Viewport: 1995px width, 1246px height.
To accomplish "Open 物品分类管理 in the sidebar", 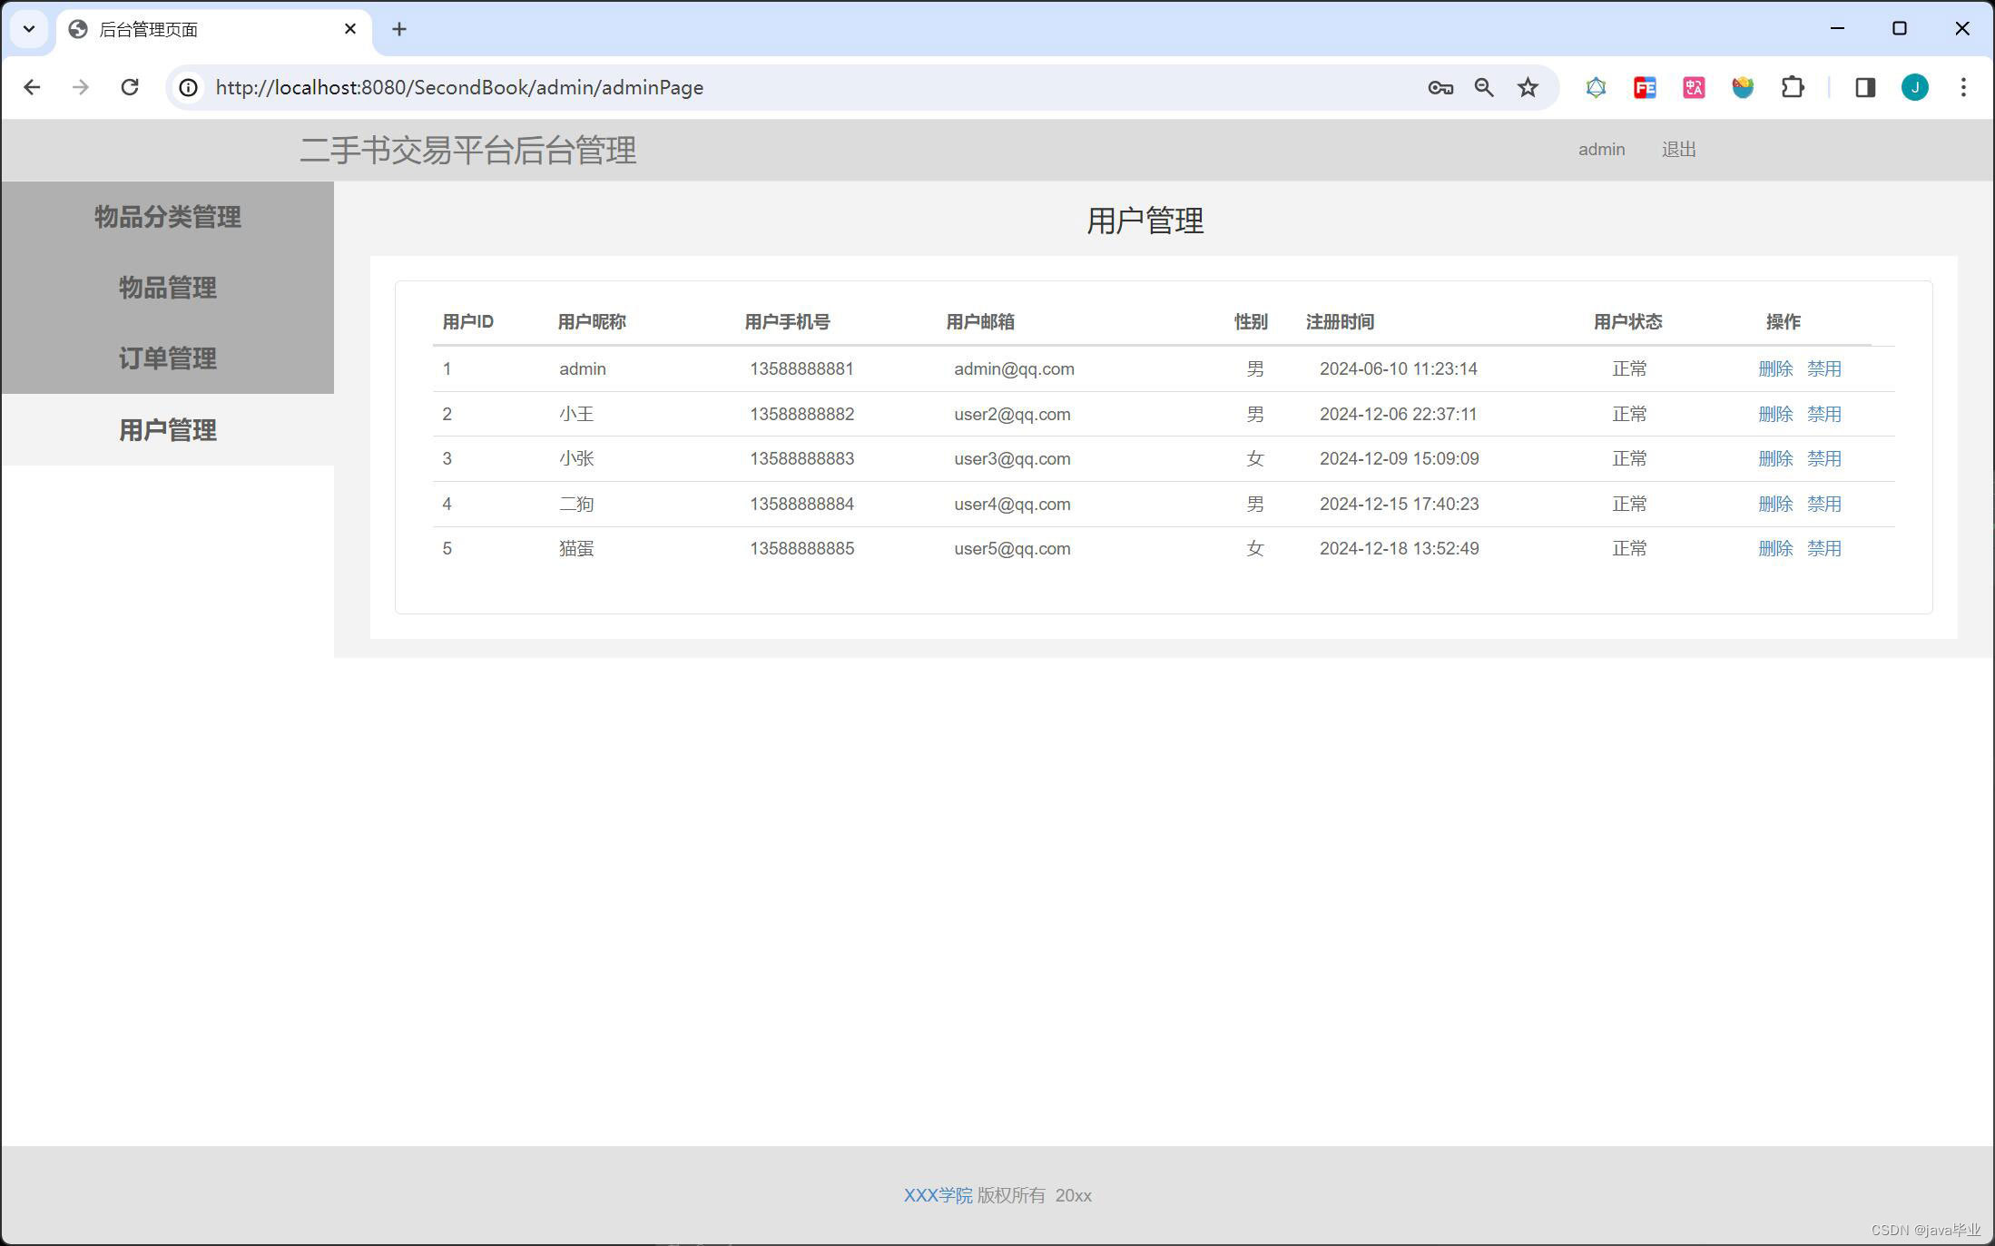I will (168, 217).
